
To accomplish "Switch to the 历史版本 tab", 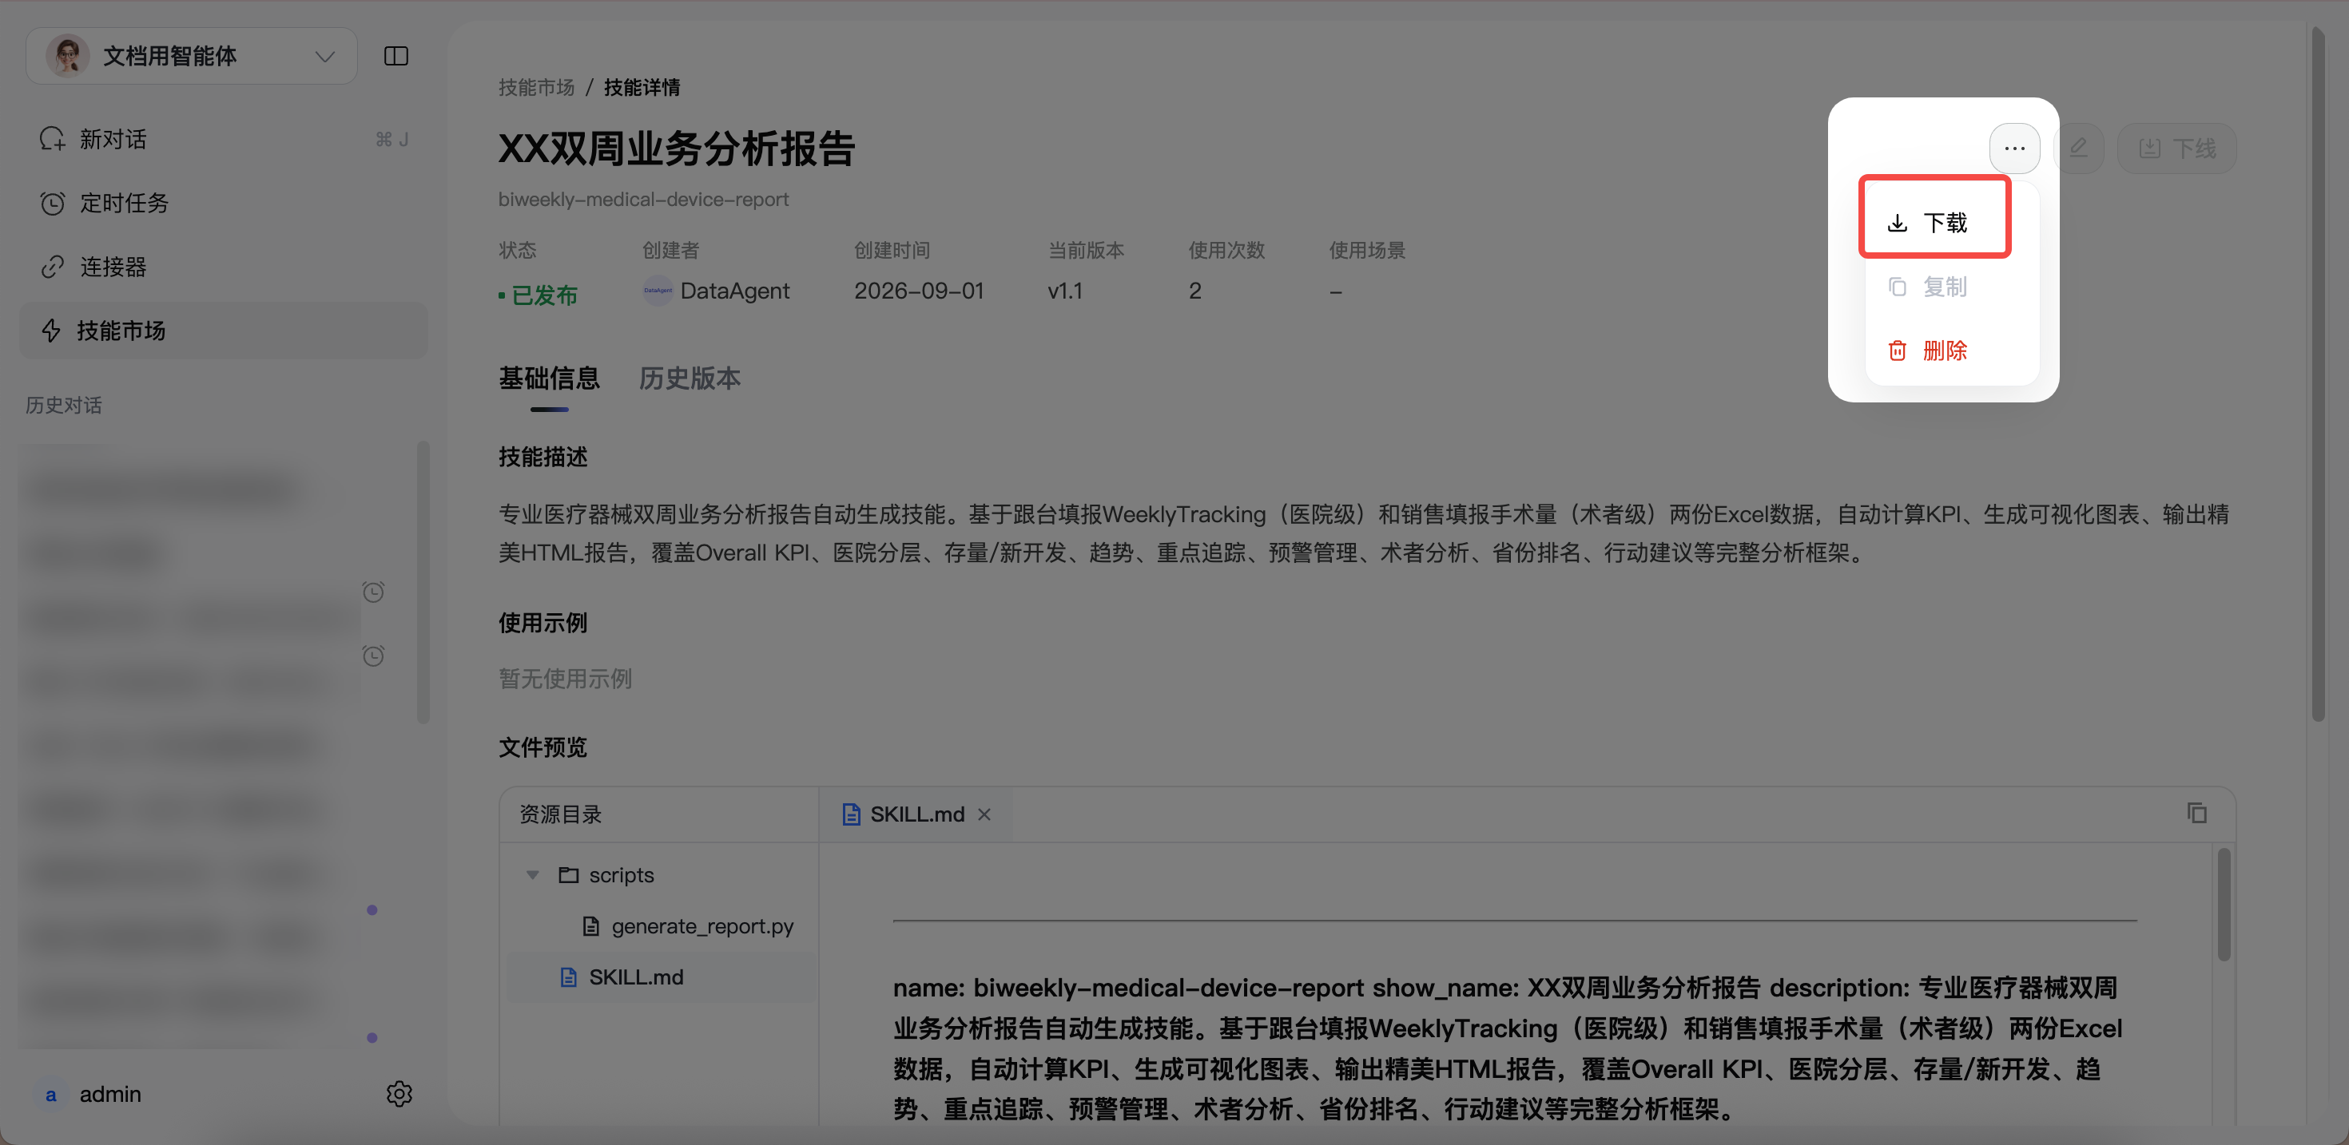I will [x=690, y=378].
